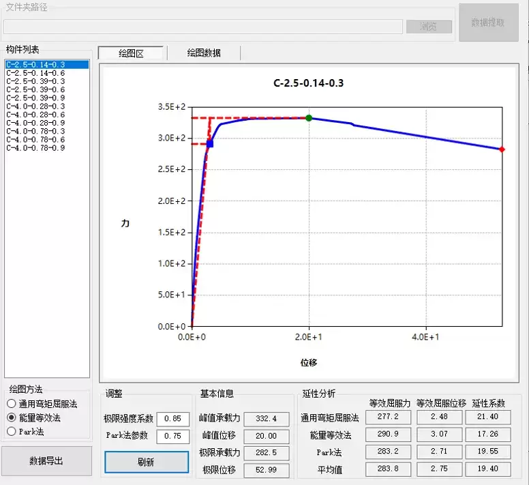Screen dimensions: 529x485
Task: Click the 极限位移 value 52.99
Action: click(267, 470)
